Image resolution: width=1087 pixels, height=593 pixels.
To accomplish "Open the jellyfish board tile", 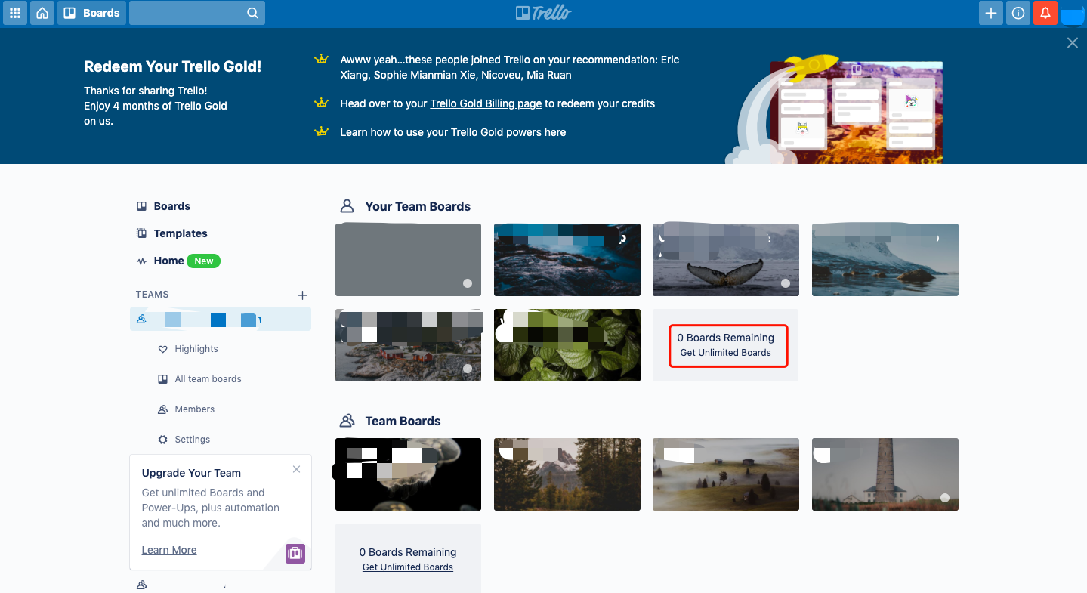I will point(408,474).
